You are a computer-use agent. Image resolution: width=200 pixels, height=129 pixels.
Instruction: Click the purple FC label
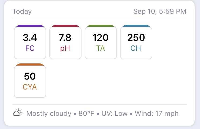30,48
